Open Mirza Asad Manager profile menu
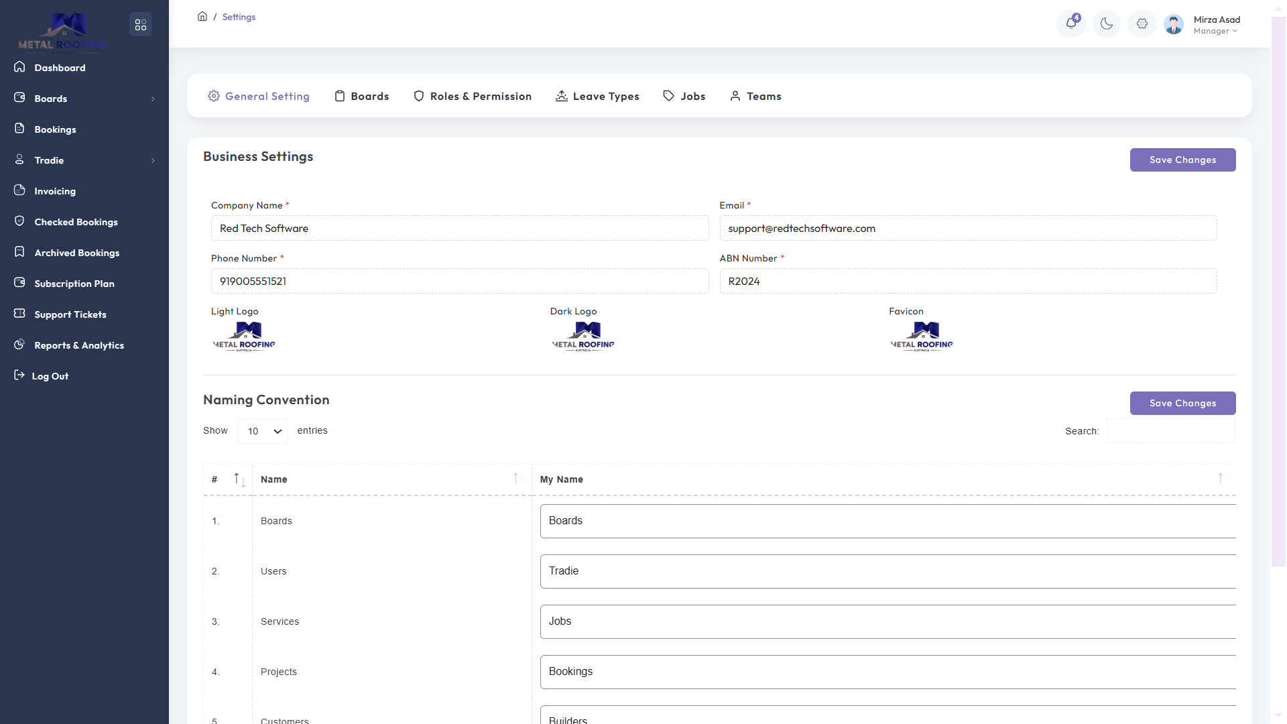This screenshot has width=1287, height=724. point(1215,25)
